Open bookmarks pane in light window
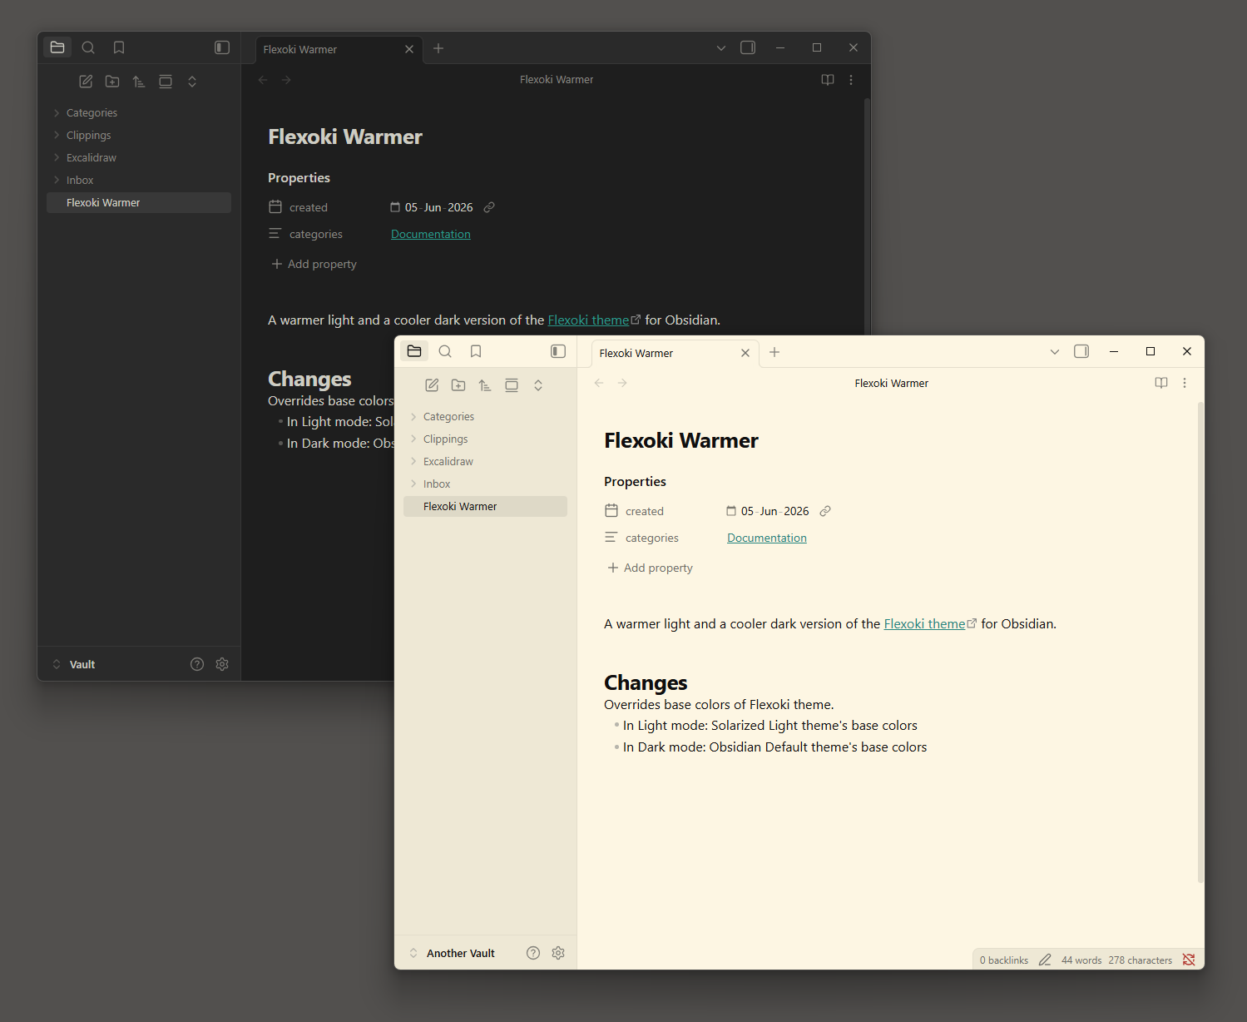 pos(476,351)
